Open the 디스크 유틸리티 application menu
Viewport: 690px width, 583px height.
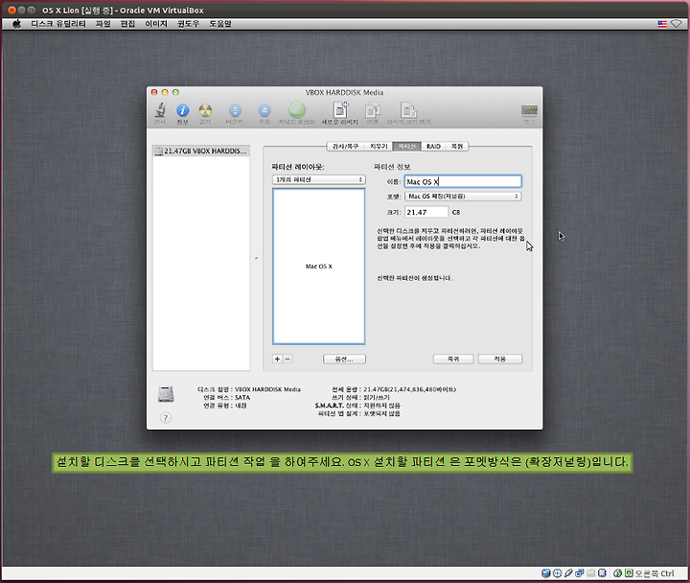58,24
